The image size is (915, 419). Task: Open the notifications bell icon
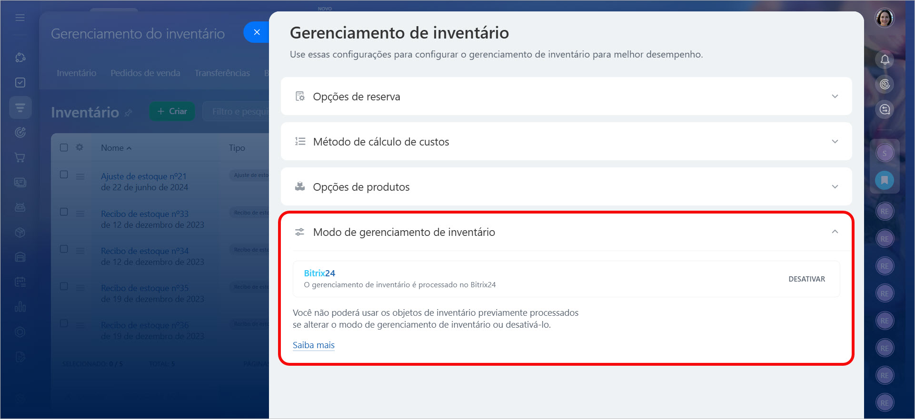point(885,59)
